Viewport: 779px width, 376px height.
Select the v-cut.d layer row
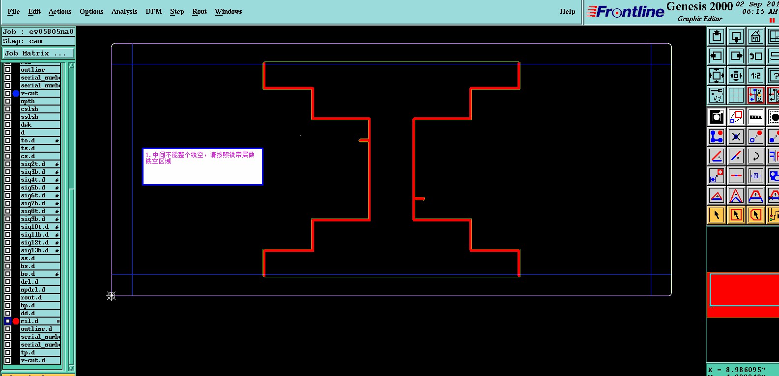(x=40, y=360)
